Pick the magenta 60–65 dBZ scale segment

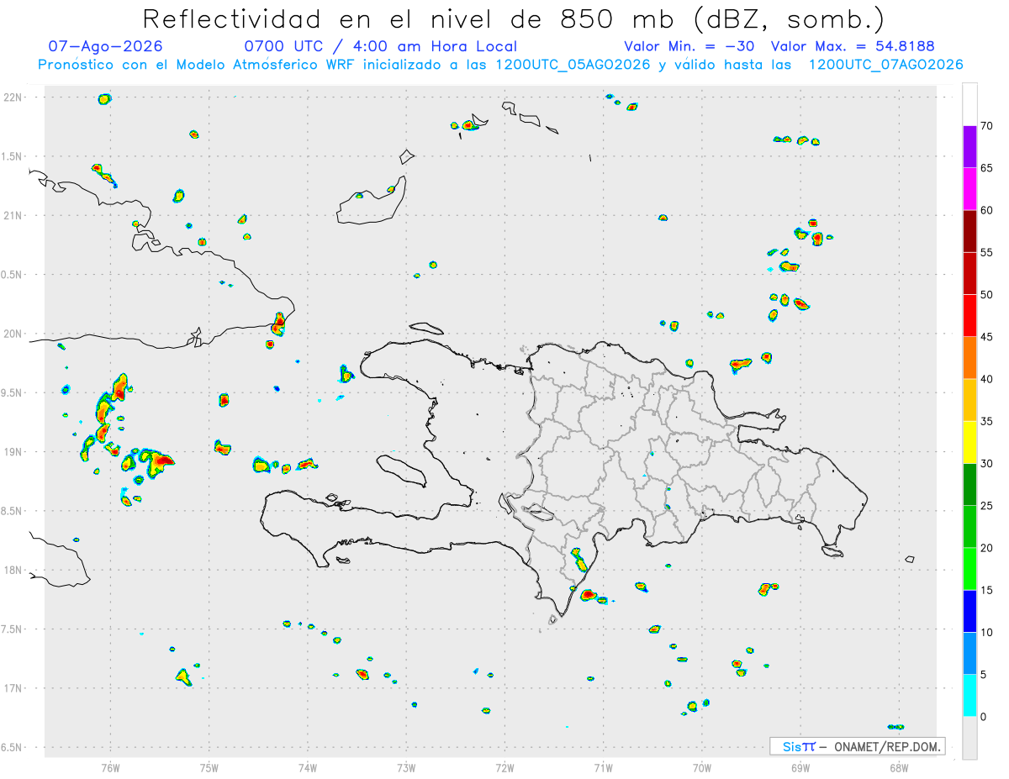click(970, 189)
